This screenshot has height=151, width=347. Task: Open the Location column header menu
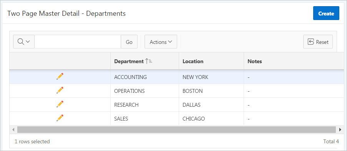click(193, 61)
